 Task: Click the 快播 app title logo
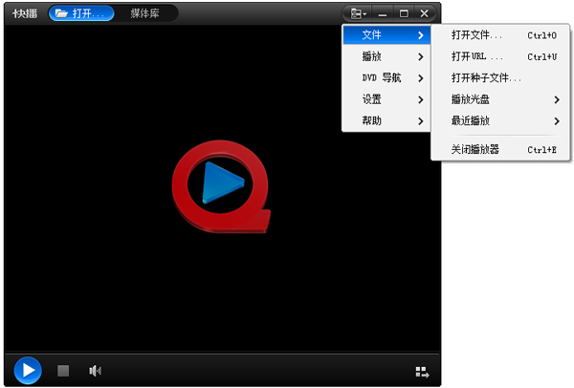(x=25, y=13)
